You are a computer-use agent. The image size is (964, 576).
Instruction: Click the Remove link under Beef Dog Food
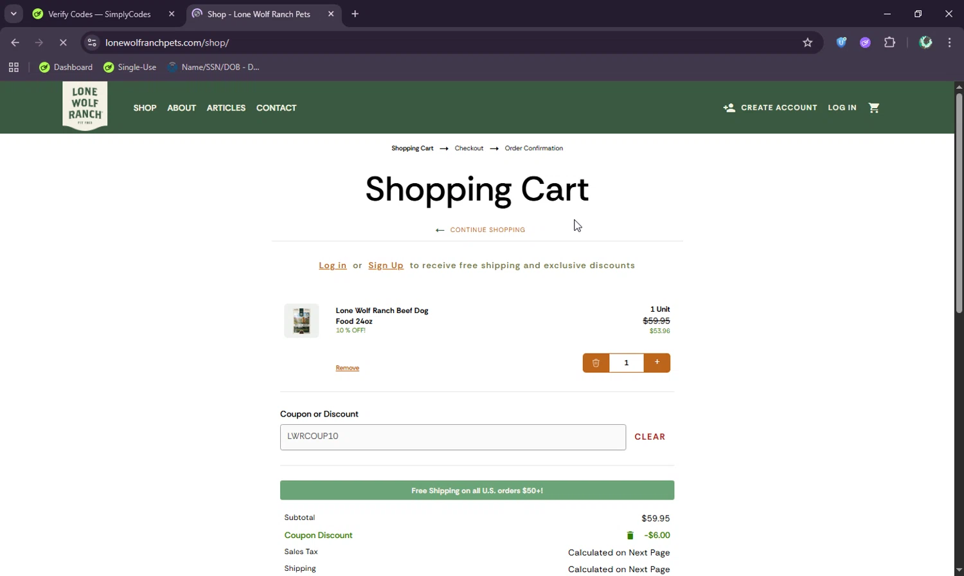[347, 368]
